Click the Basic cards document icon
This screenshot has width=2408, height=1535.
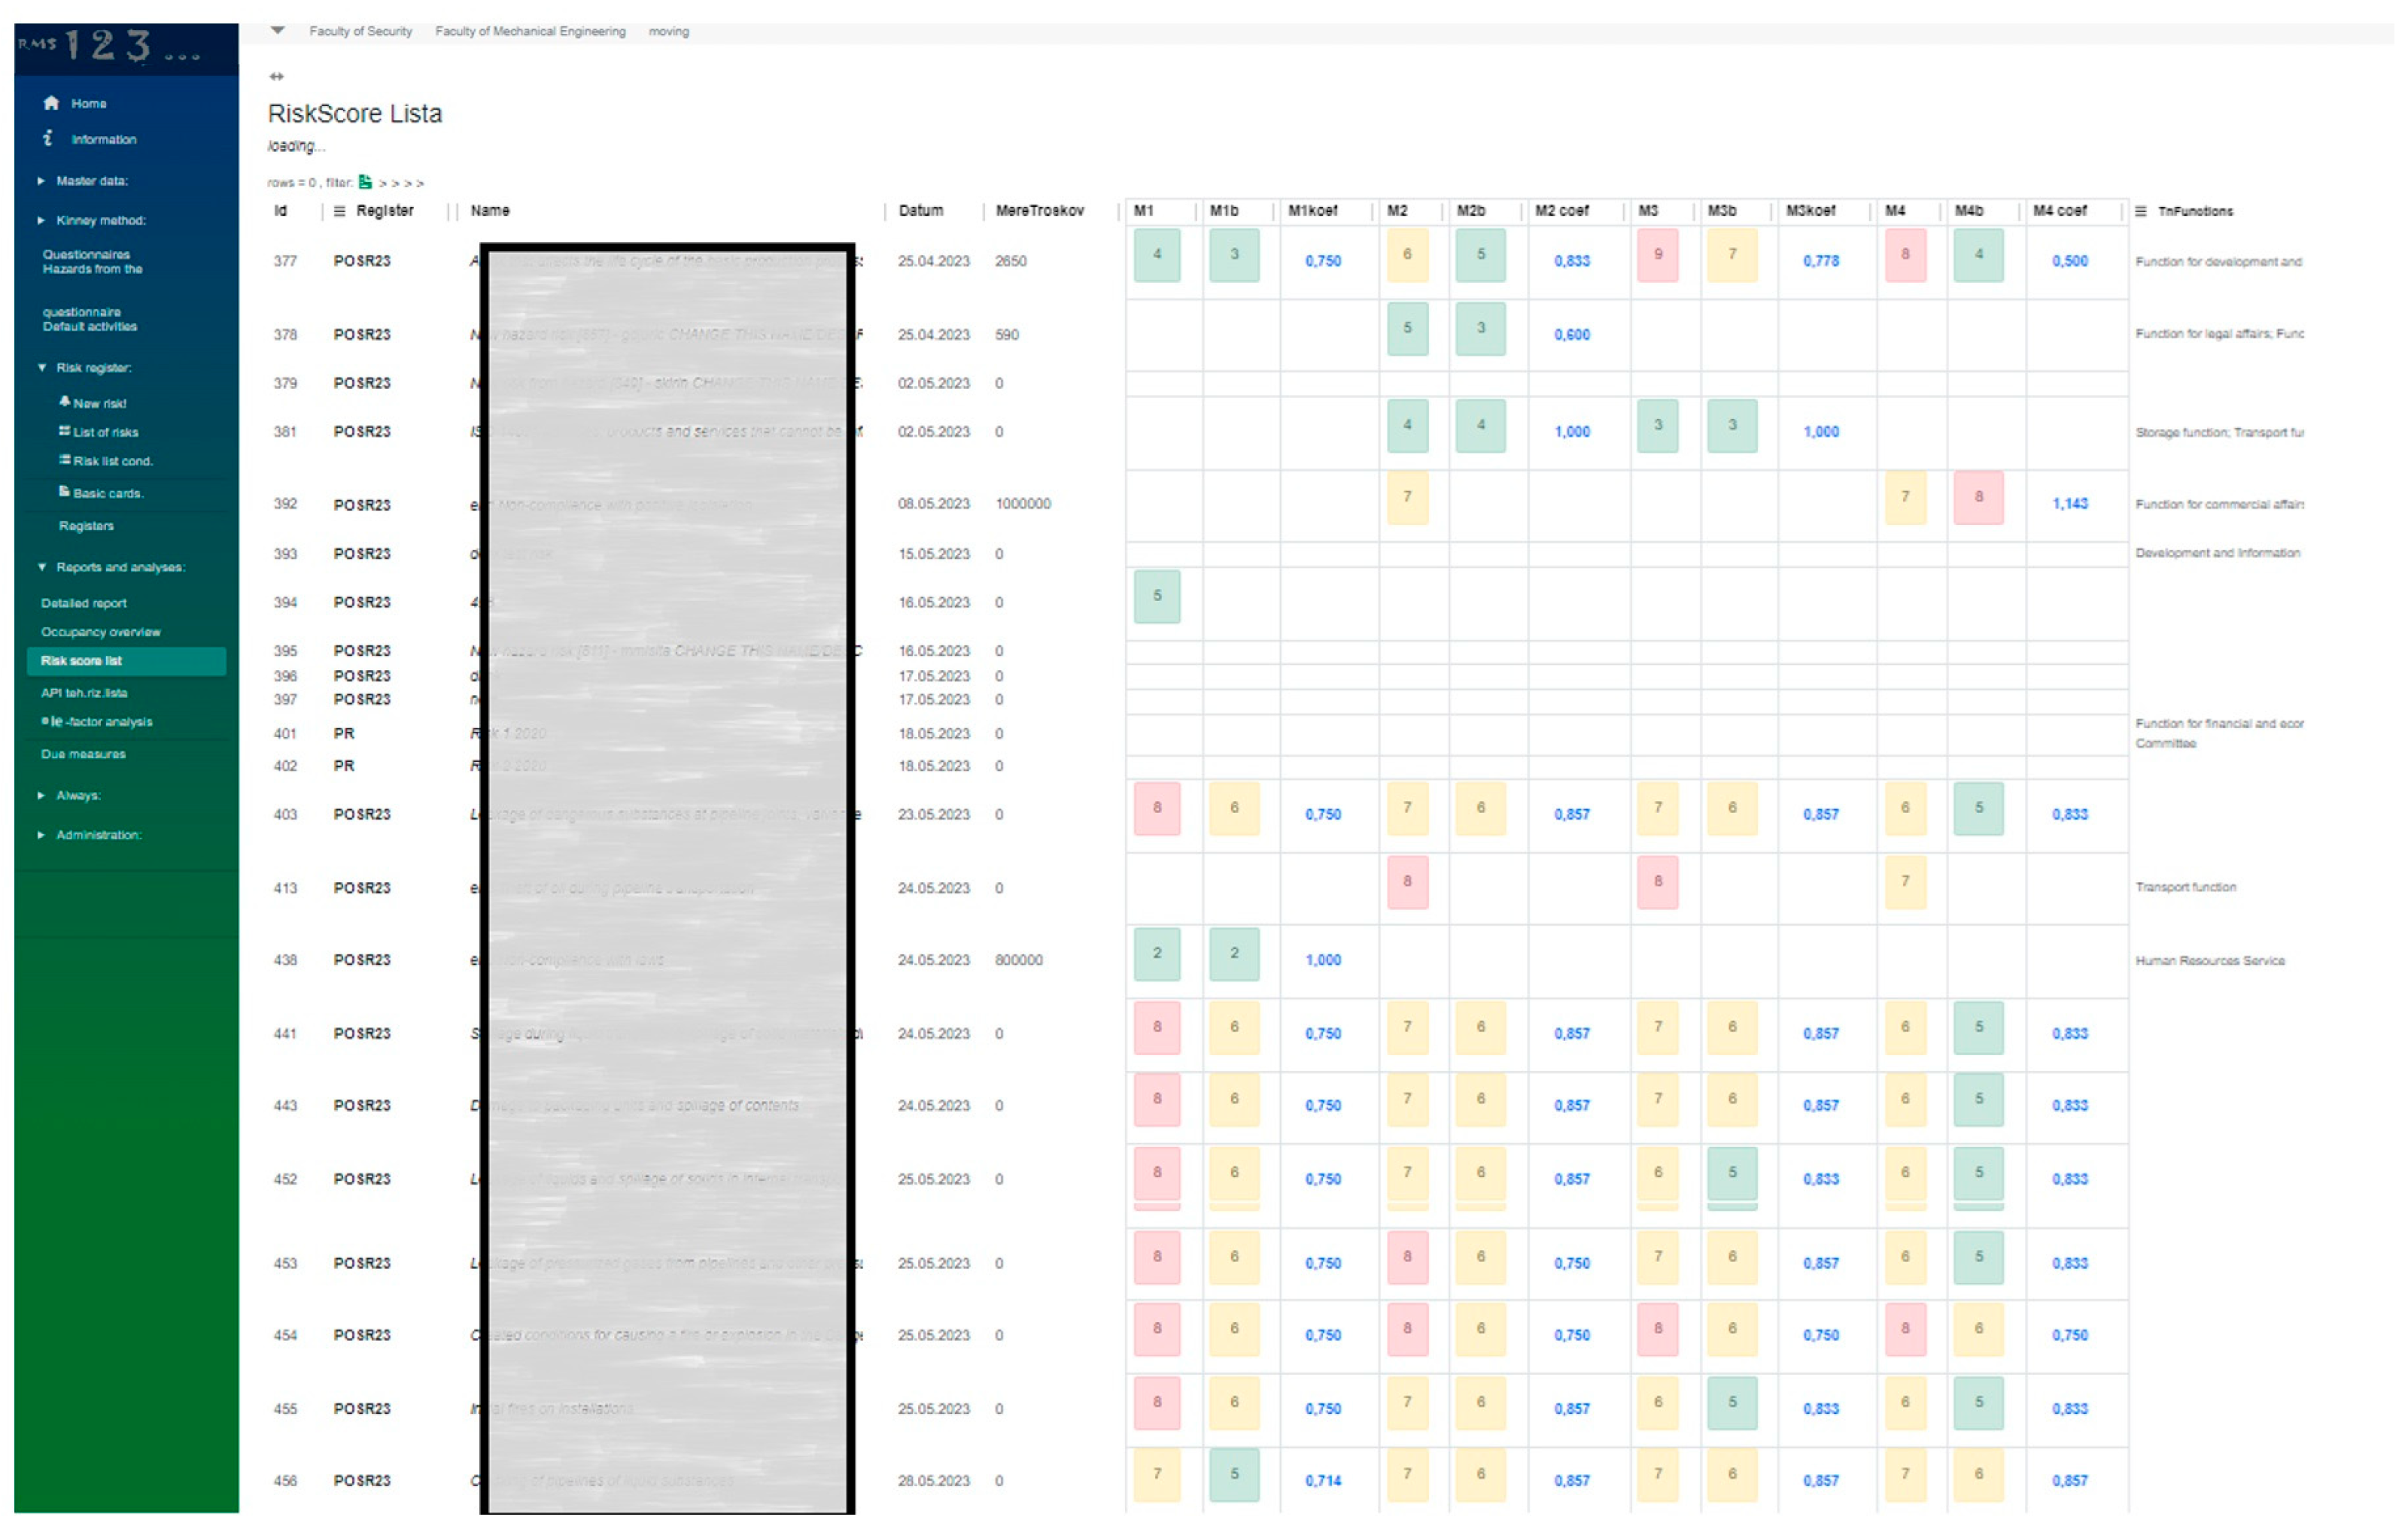pyautogui.click(x=64, y=490)
